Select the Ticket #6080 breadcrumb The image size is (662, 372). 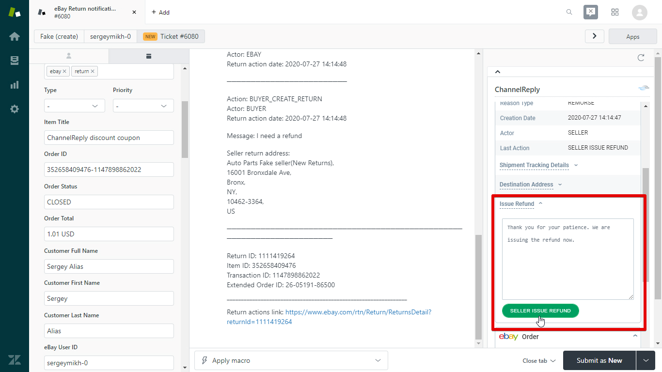[x=171, y=36]
